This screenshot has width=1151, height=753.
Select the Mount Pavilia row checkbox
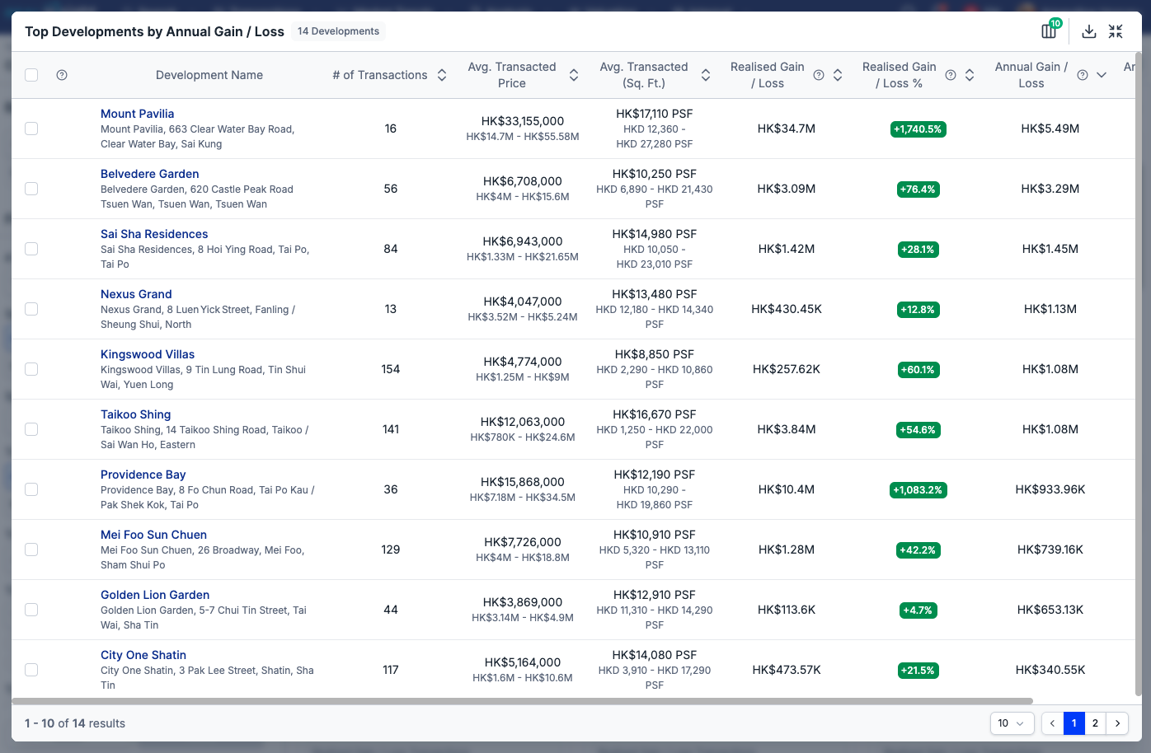(31, 129)
